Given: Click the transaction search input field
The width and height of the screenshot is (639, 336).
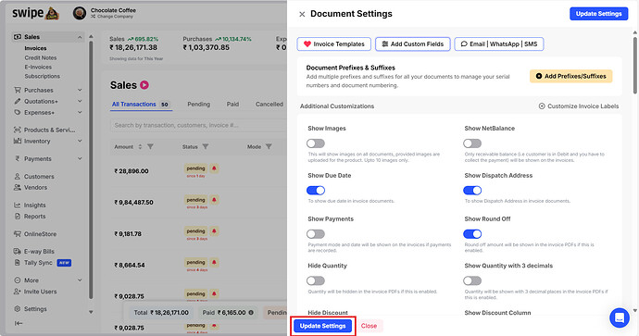Looking at the screenshot, I should coord(198,125).
